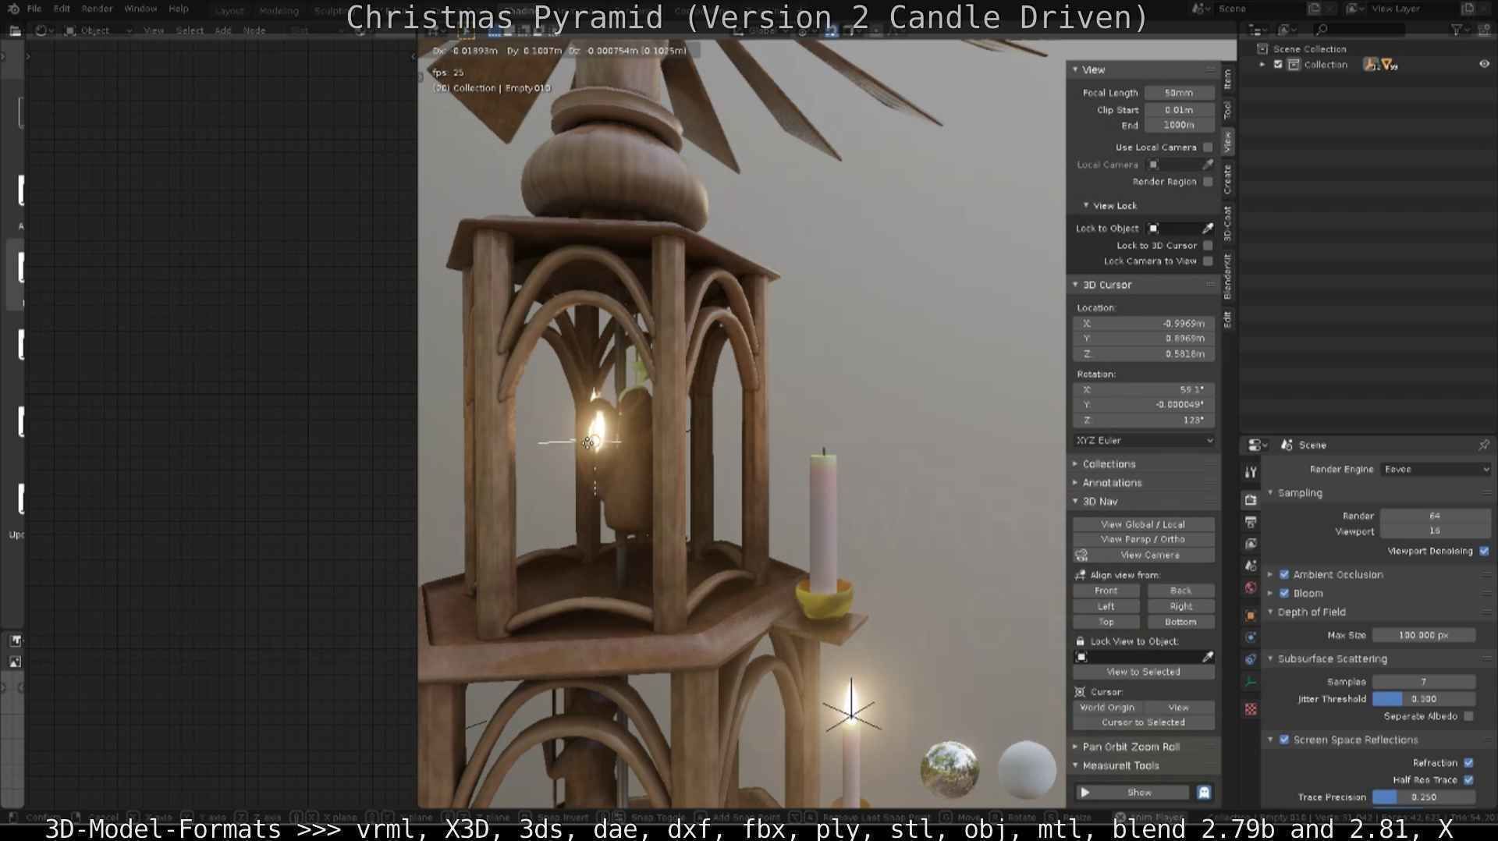
Task: Open the Tool settings properties tab icon
Action: click(x=1251, y=472)
